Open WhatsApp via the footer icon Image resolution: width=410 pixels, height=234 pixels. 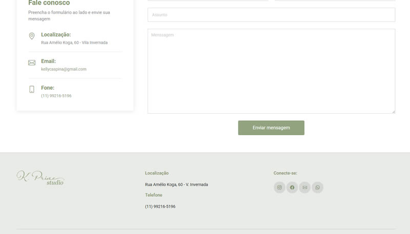pos(318,187)
